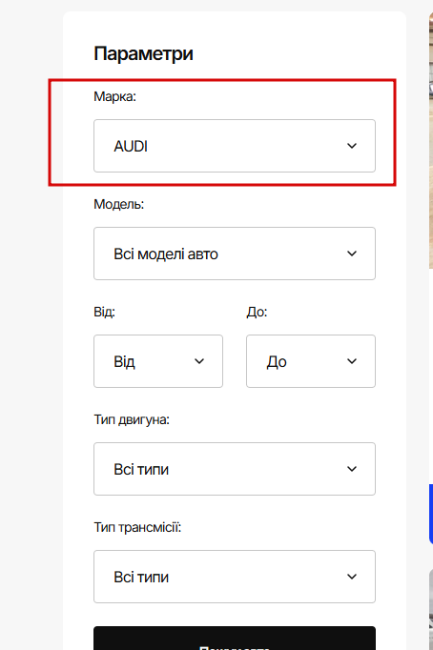Open engine type Всі типи dropdown

point(235,469)
